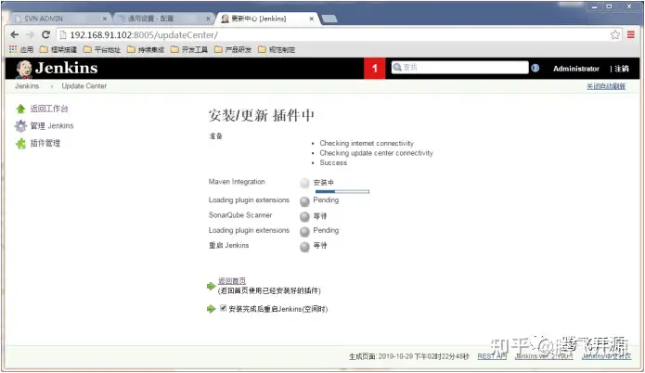Open the apps grid shortcut in bookmarks bar
This screenshot has width=645, height=373.
coord(13,49)
